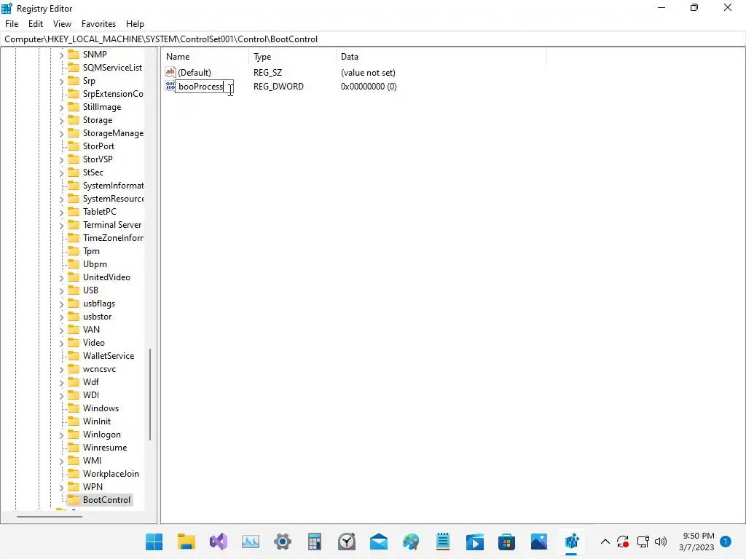746x559 pixels.
Task: Open Resource Monitor graph icon on taskbar
Action: [251, 542]
